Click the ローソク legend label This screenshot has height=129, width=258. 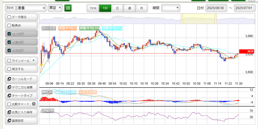tap(49, 28)
